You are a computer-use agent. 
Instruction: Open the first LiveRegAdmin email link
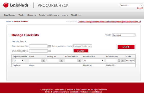93,22
